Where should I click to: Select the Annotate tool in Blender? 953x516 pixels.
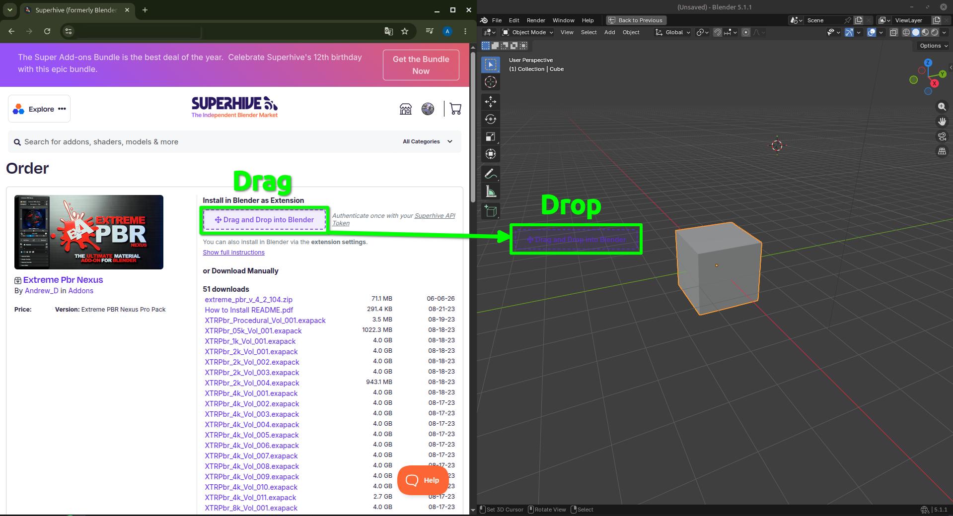(491, 174)
